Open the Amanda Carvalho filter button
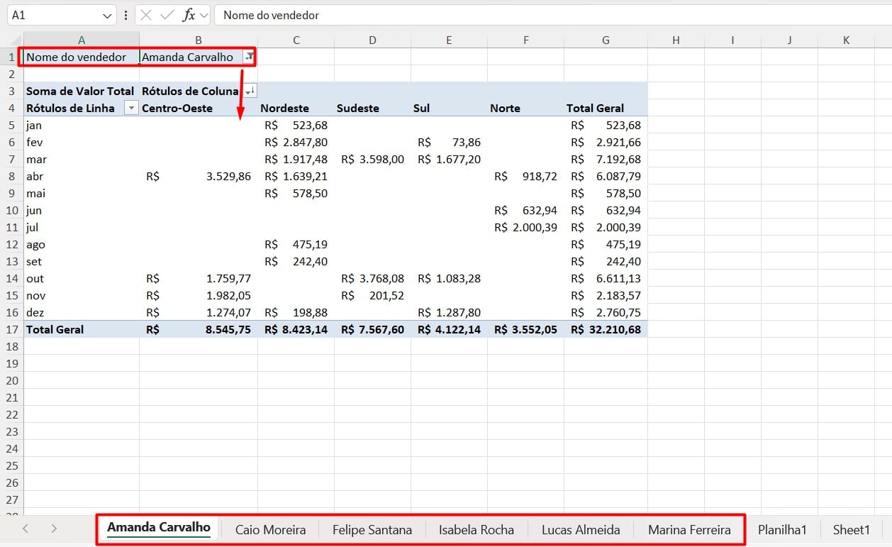892x547 pixels. (x=248, y=57)
